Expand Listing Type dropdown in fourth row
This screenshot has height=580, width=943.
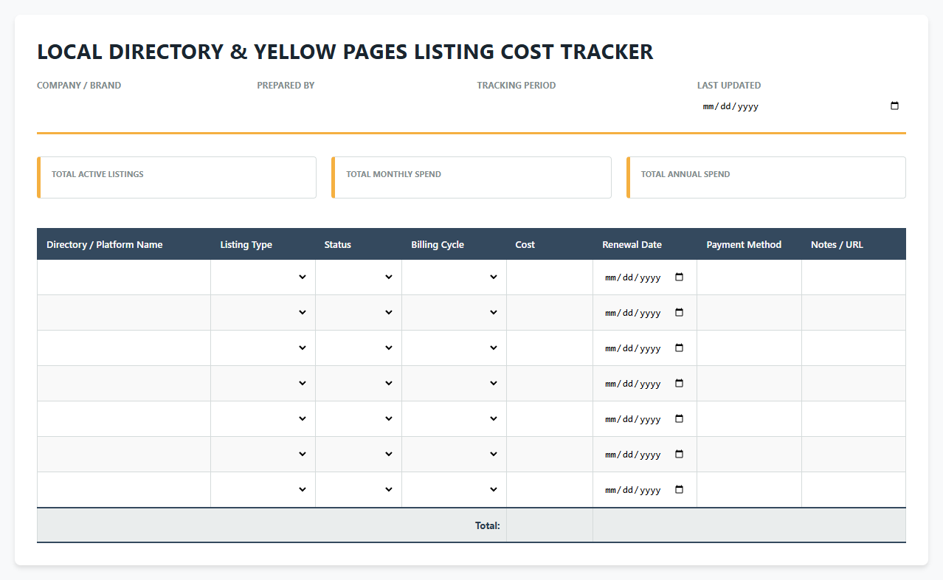pyautogui.click(x=263, y=384)
